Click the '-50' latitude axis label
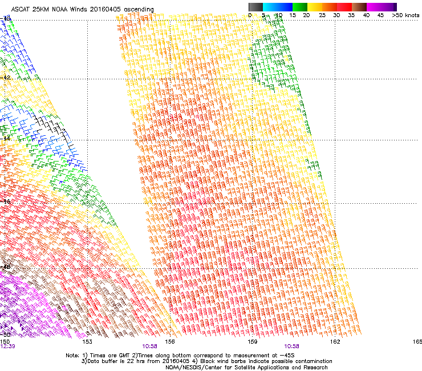 click(6, 334)
